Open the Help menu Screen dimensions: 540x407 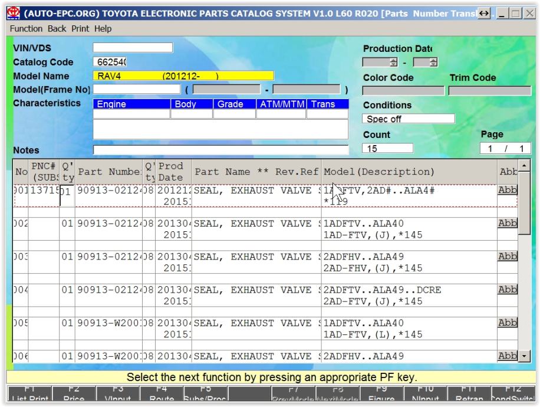103,28
